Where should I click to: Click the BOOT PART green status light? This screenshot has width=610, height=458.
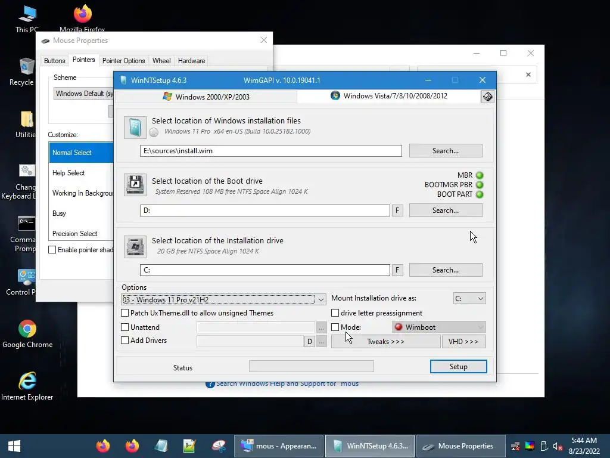[480, 194]
